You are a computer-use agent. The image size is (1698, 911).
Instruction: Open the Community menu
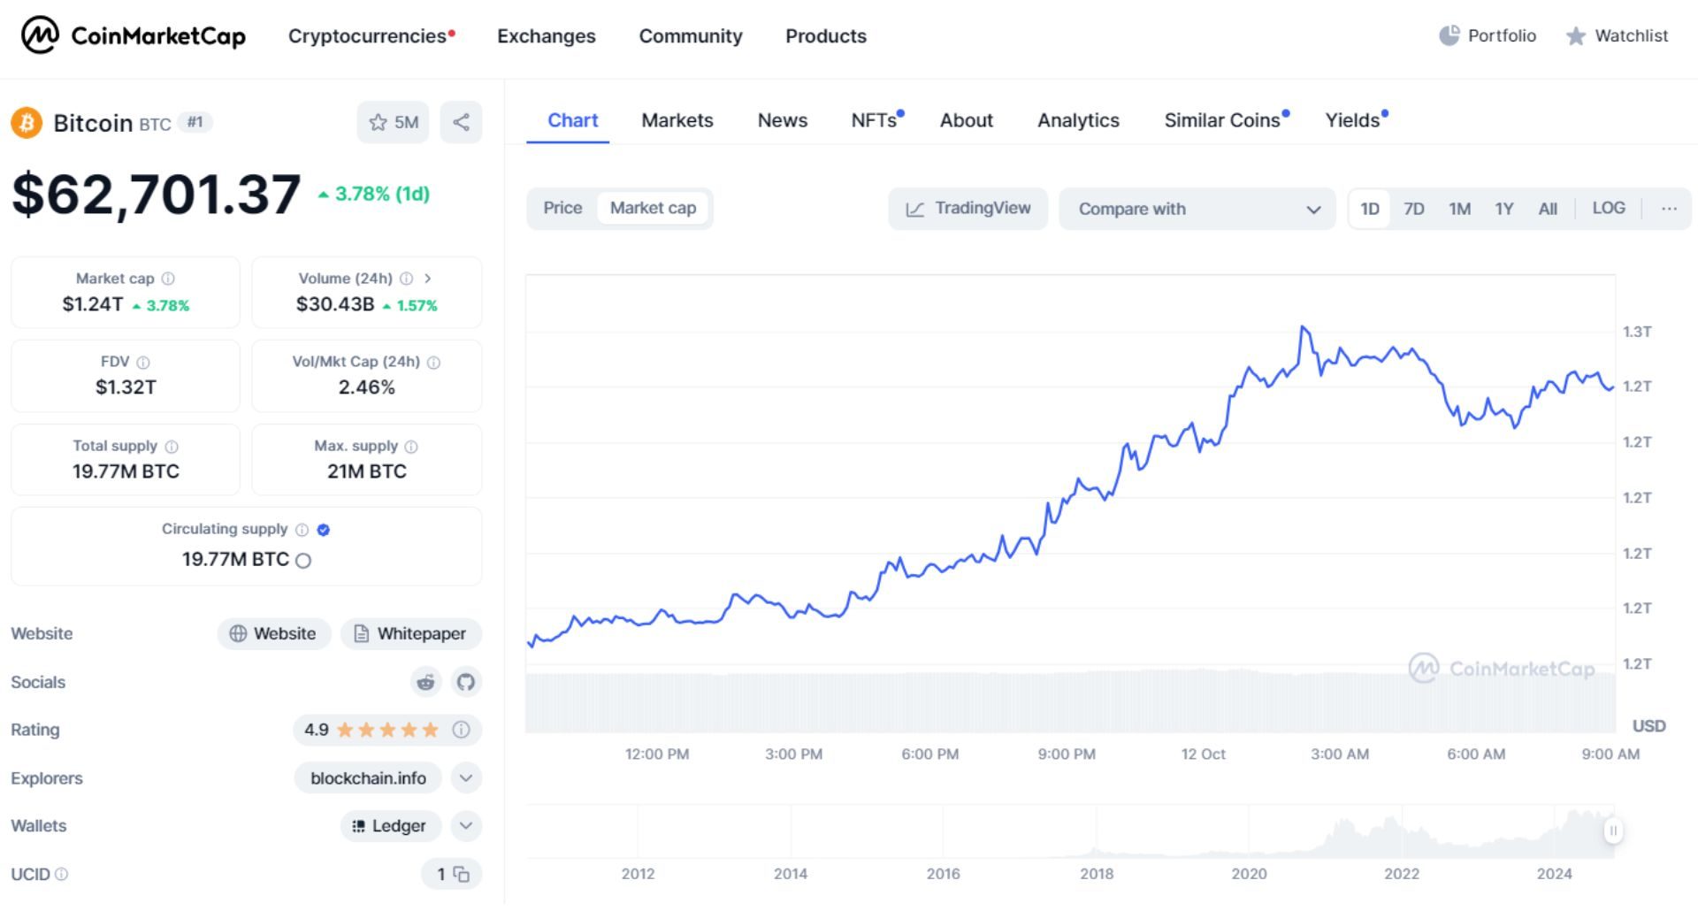(691, 36)
